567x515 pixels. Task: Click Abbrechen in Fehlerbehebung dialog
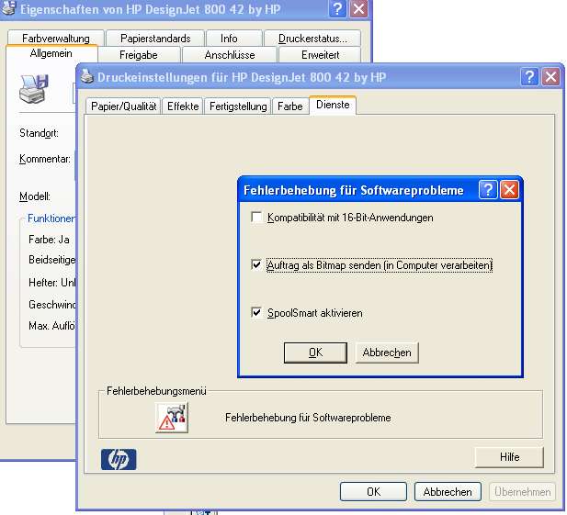(x=387, y=353)
